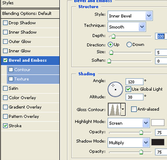Click the angle and altitude light dial
167x160 pixels.
[115, 89]
